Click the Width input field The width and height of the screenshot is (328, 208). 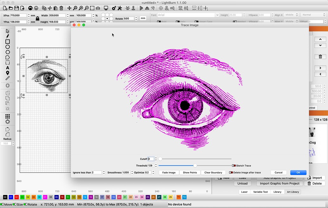pyautogui.click(x=57, y=16)
